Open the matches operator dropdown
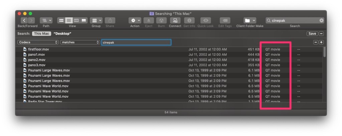Screen dimensions: 342x136 click(80, 42)
